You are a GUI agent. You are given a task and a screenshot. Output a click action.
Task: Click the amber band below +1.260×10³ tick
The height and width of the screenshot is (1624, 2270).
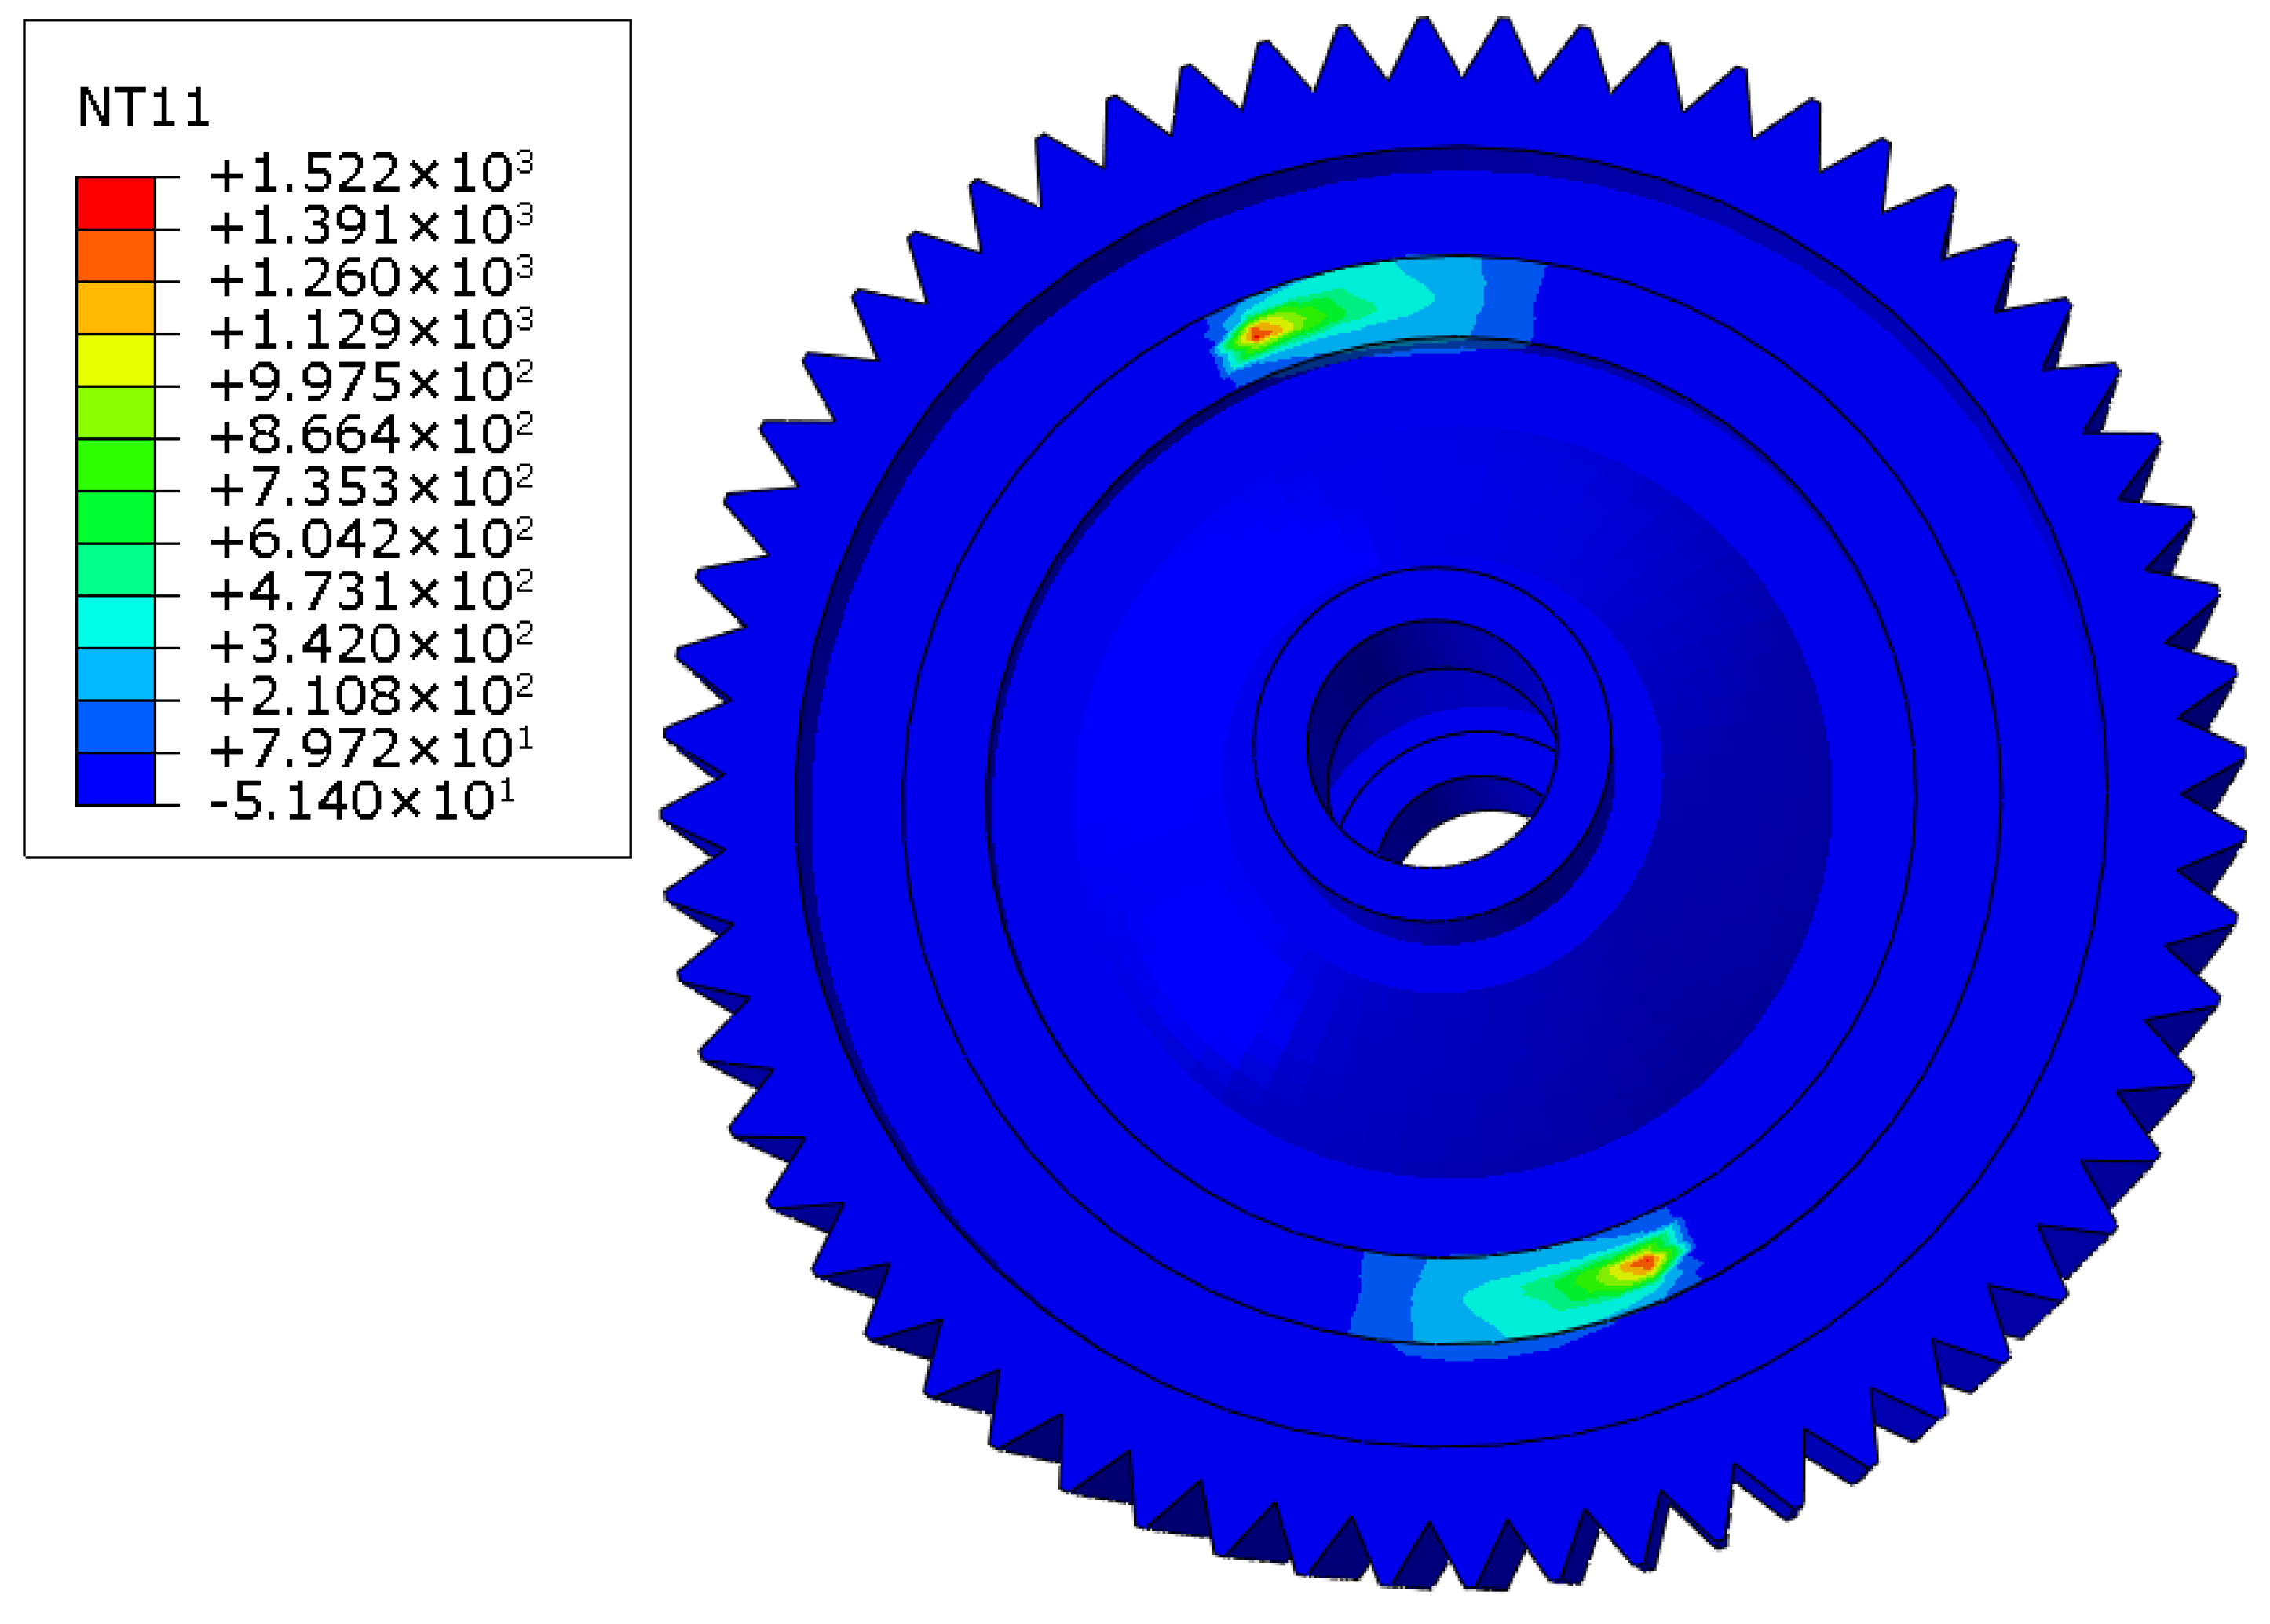(x=115, y=308)
